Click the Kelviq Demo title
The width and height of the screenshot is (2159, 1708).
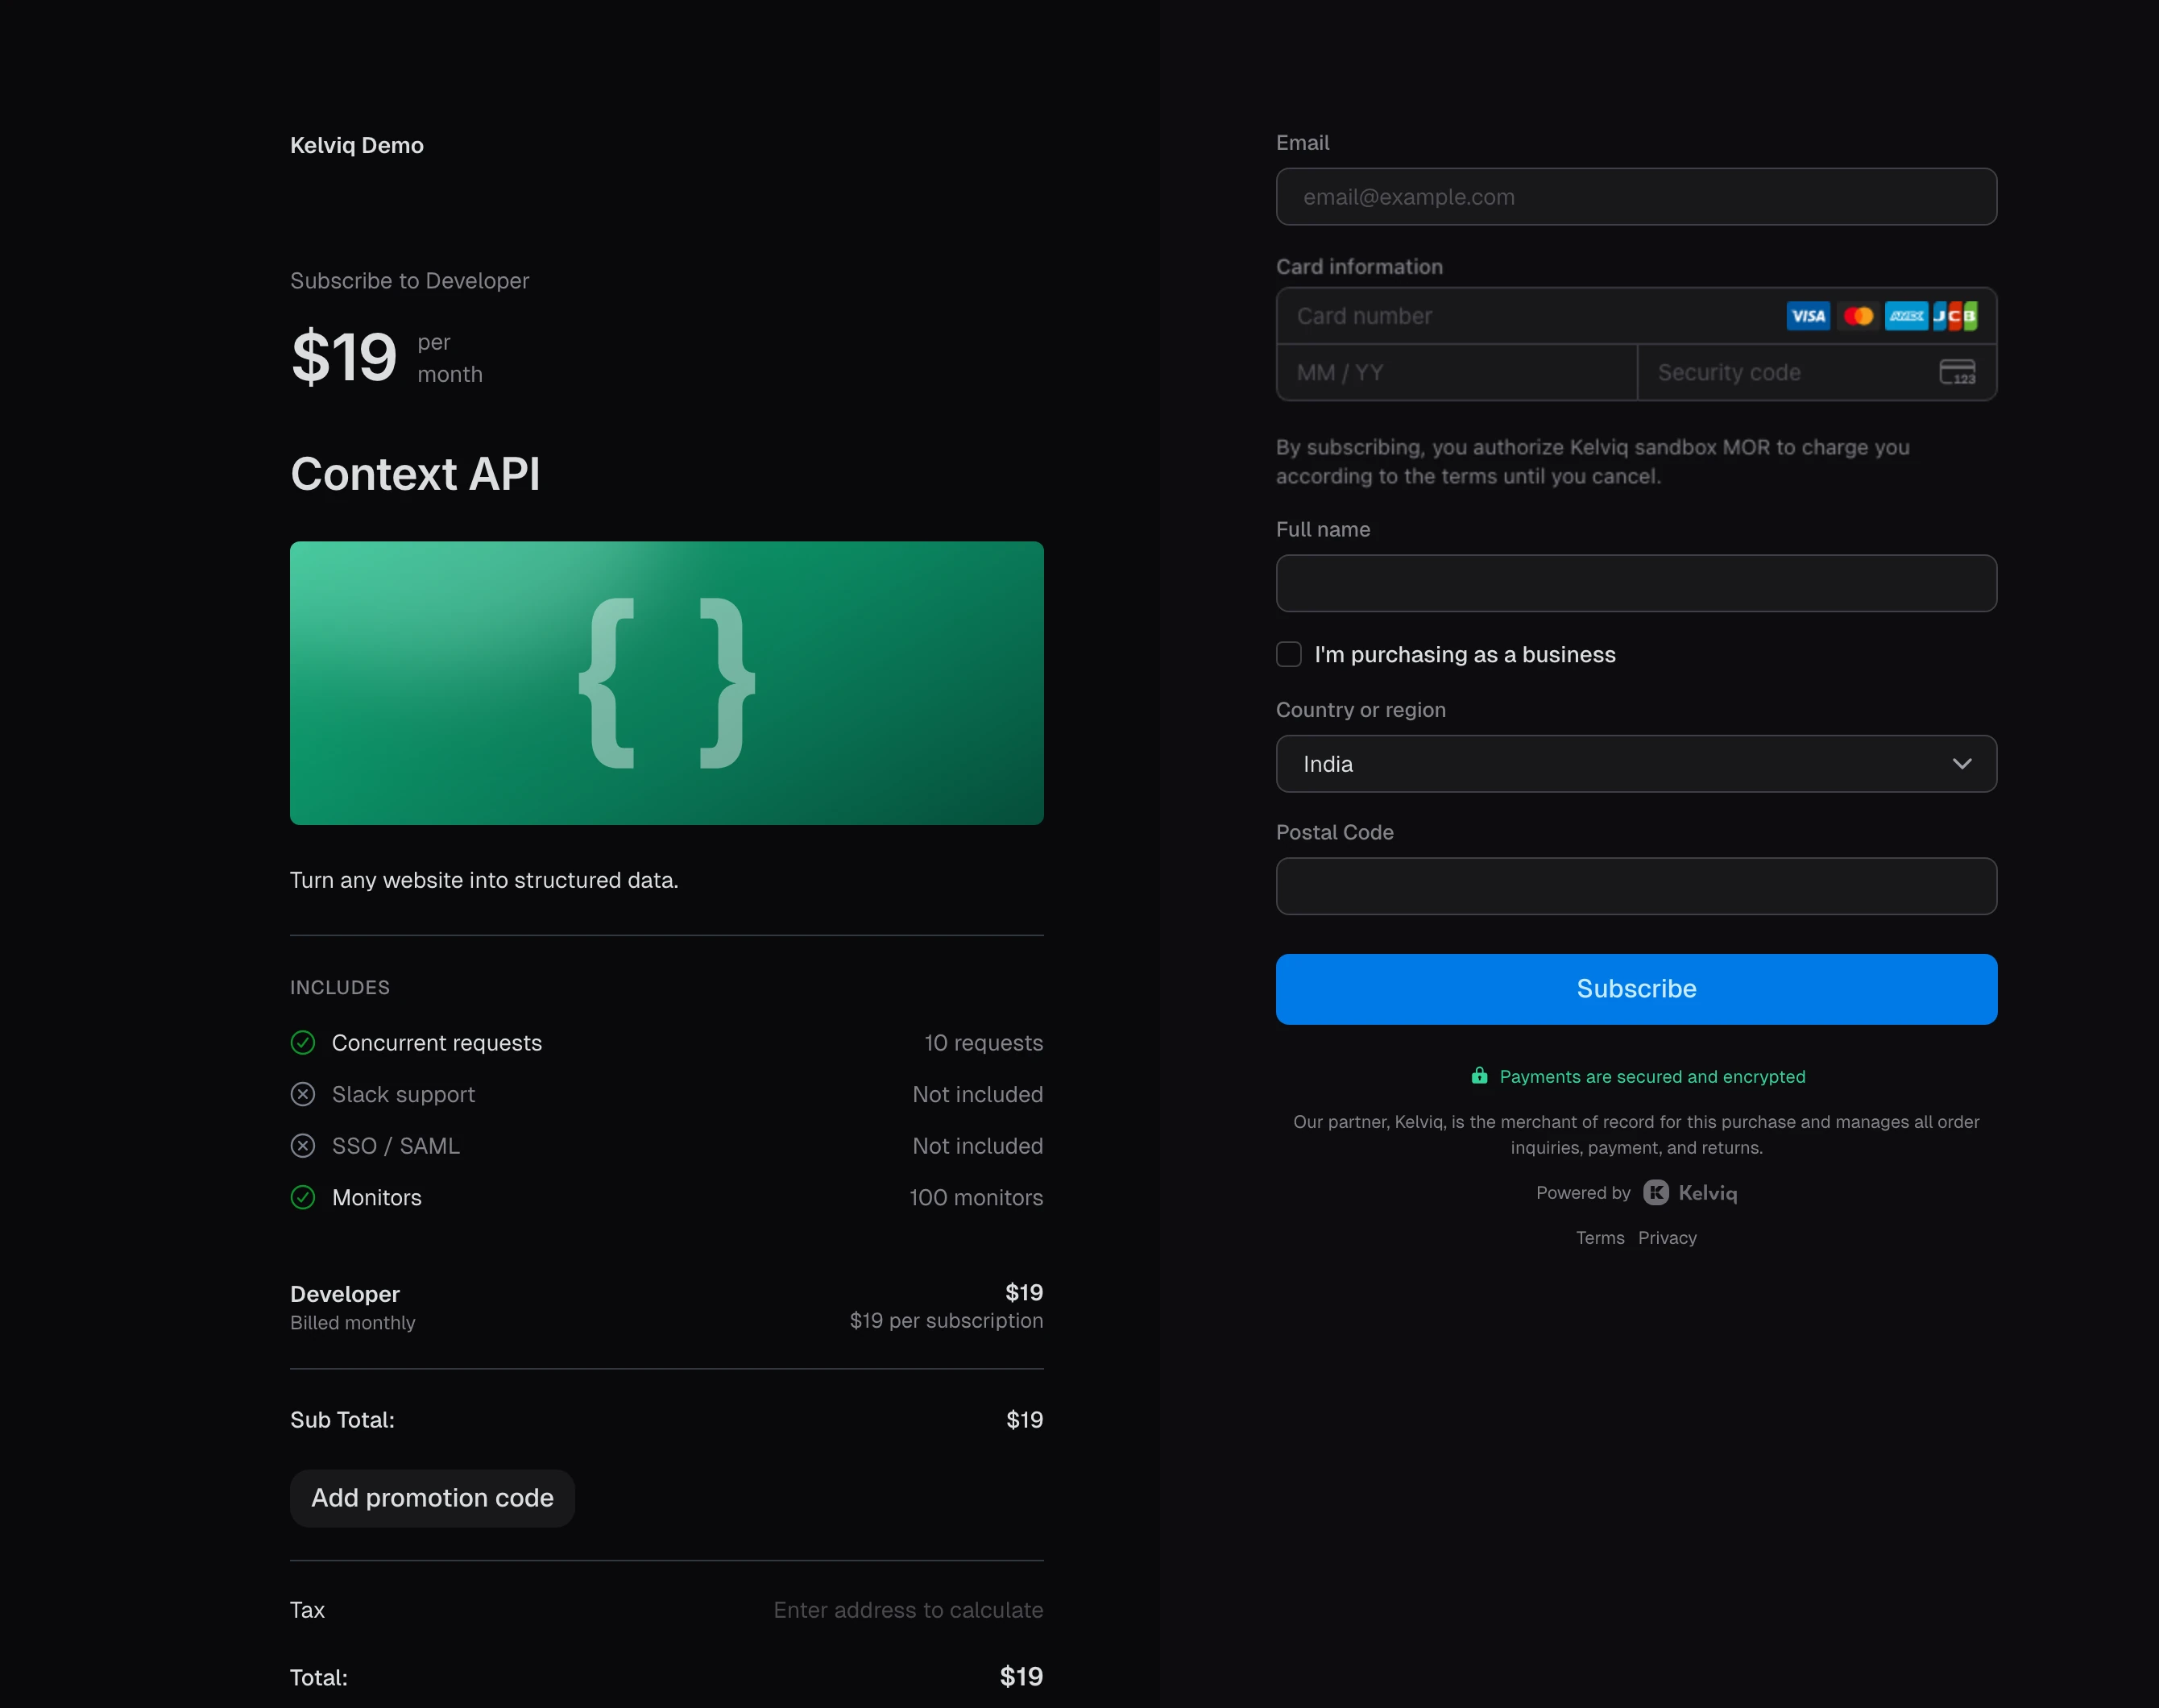(357, 146)
